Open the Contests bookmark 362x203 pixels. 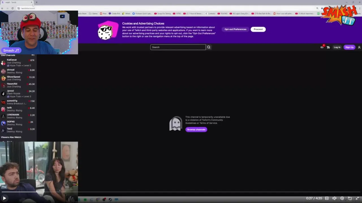210,14
